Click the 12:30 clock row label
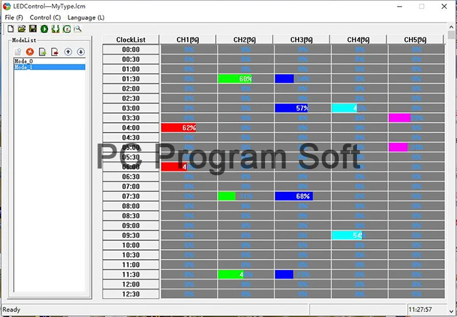457x317 pixels. tap(131, 294)
